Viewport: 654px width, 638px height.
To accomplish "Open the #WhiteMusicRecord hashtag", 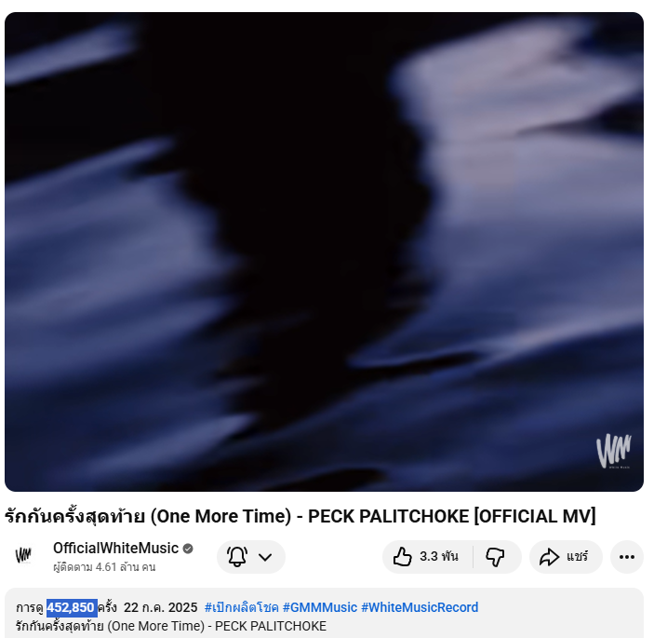I will pos(420,607).
